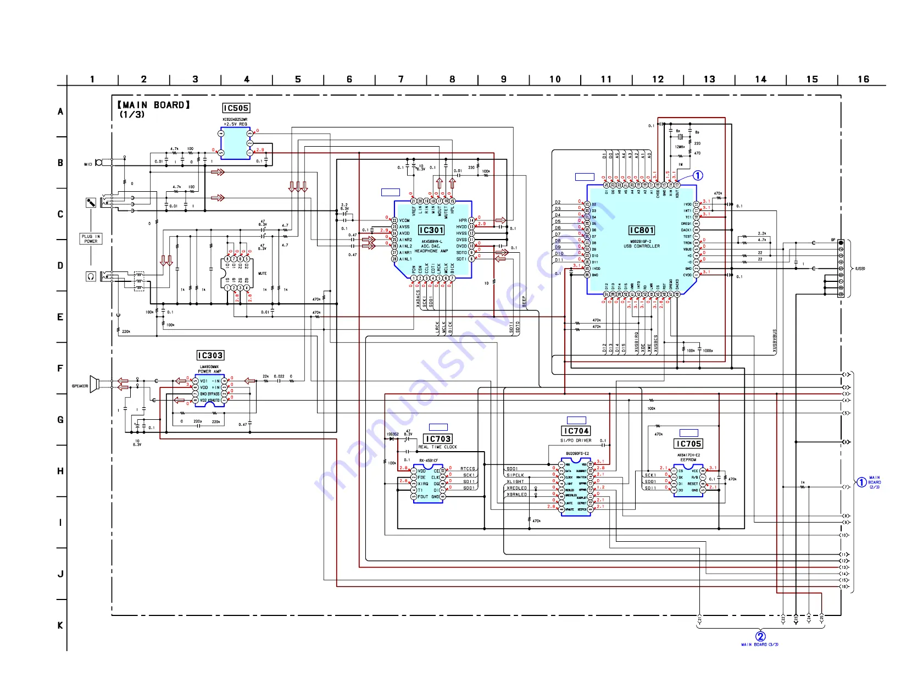Click column header 8

tap(452, 79)
